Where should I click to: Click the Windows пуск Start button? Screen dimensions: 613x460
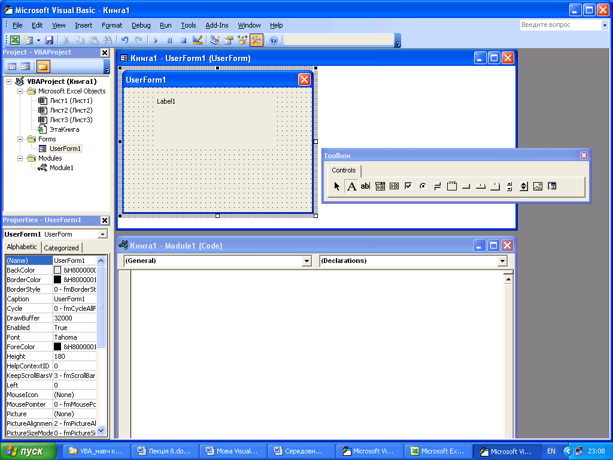28,451
